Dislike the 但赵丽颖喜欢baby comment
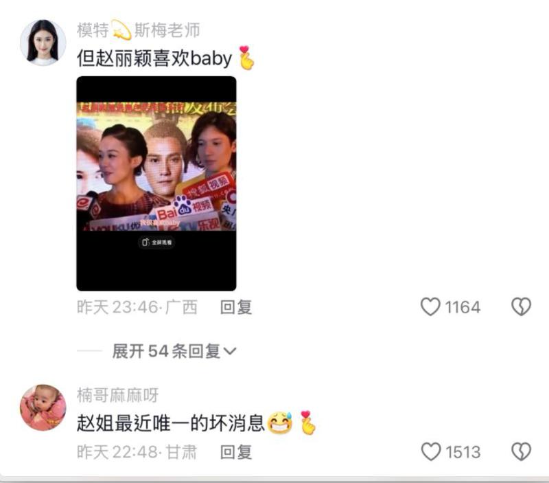 click(522, 306)
